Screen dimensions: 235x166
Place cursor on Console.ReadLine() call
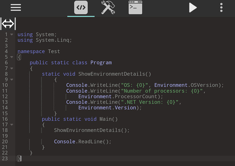(x=82, y=141)
